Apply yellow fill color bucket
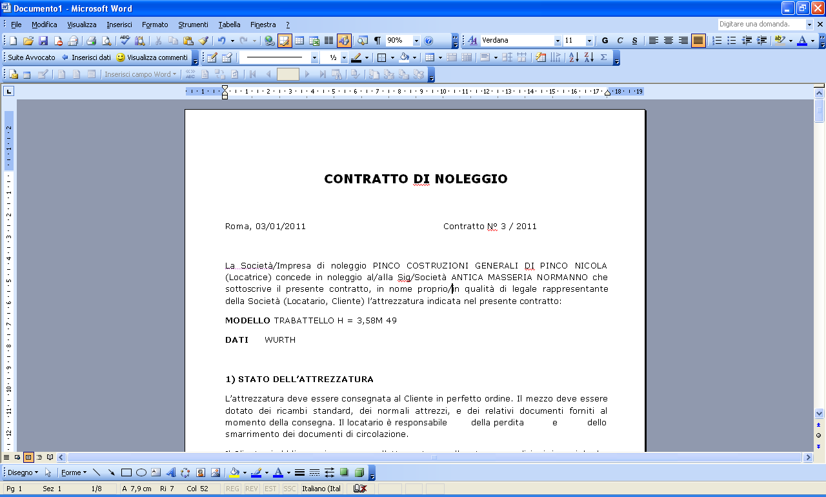This screenshot has width=826, height=497. [234, 472]
